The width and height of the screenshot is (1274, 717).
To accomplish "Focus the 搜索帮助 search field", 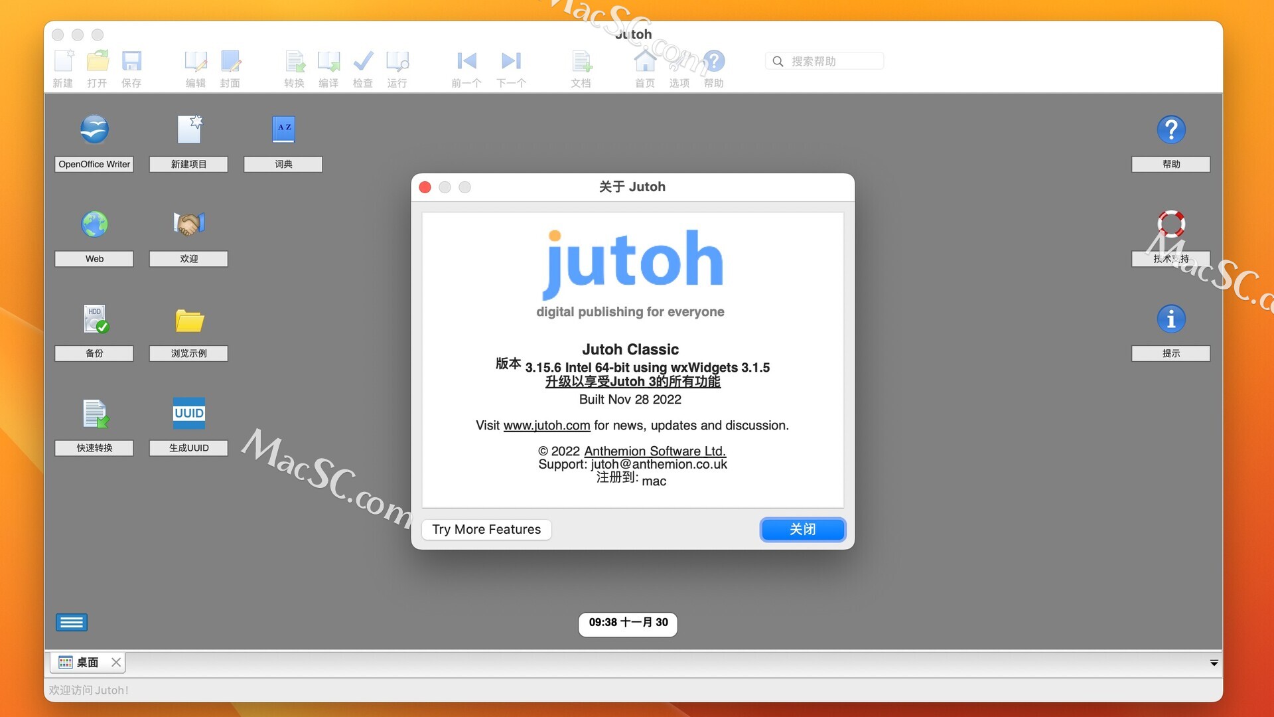I will pos(824,61).
